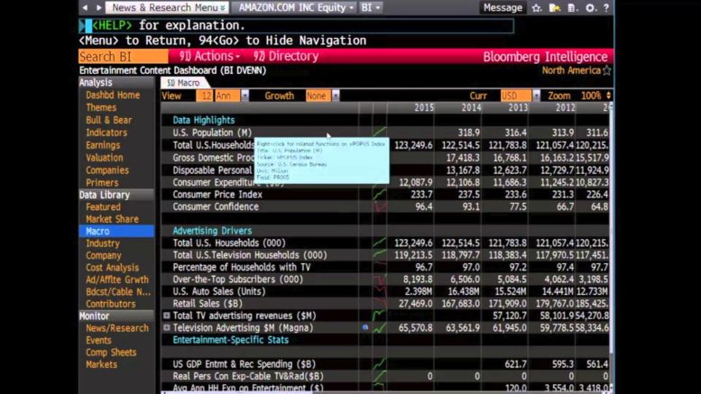Open the Curr USD currency dropdown
The width and height of the screenshot is (701, 394).
520,96
